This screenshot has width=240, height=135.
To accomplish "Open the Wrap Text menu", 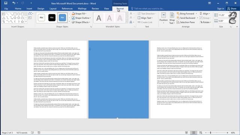I will [x=172, y=18].
